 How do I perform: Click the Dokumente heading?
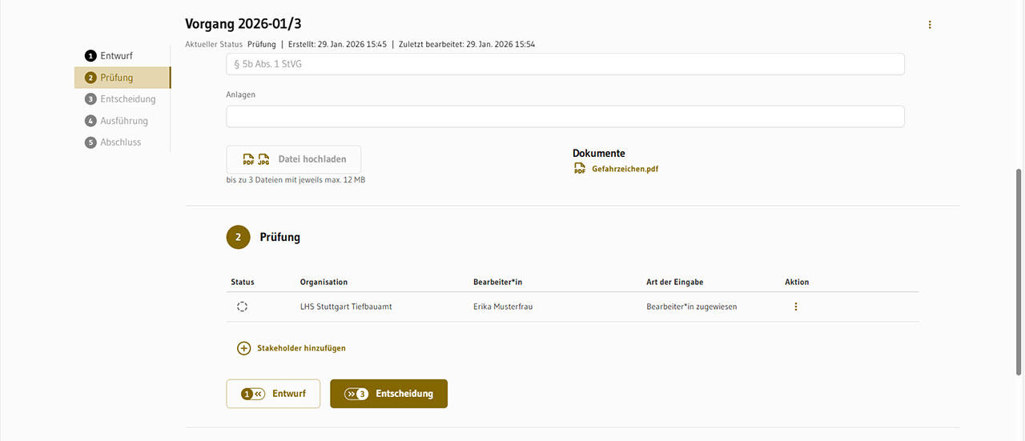pos(599,153)
